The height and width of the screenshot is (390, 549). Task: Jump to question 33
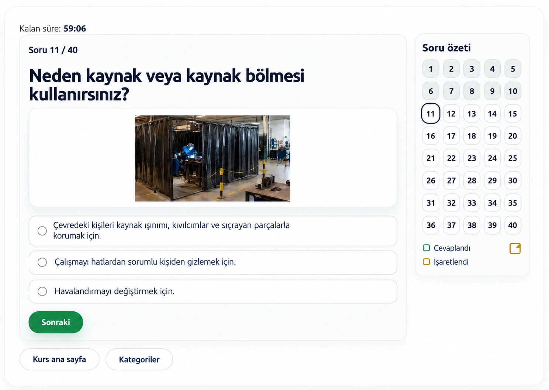(472, 203)
